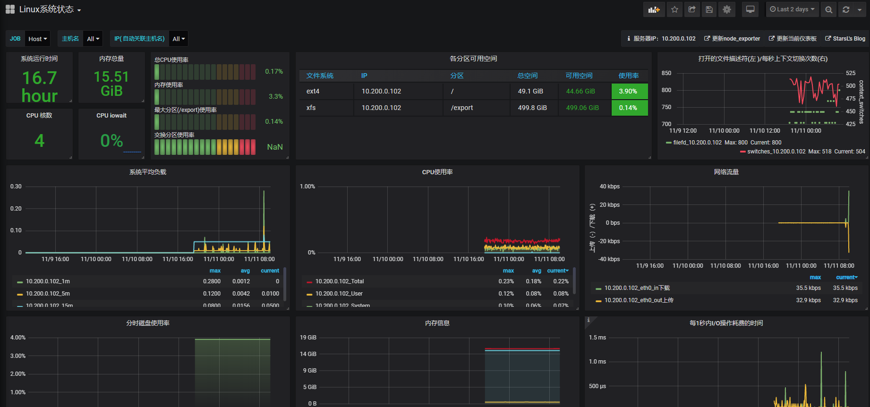Open the 更新node_exporter link
The image size is (870, 407).
click(x=732, y=39)
